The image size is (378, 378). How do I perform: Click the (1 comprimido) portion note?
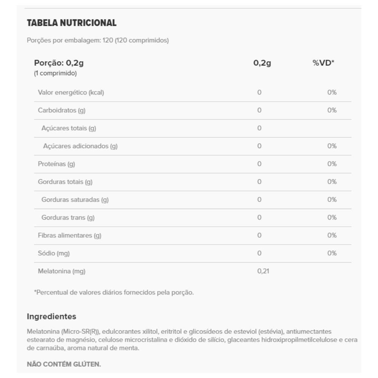click(56, 73)
